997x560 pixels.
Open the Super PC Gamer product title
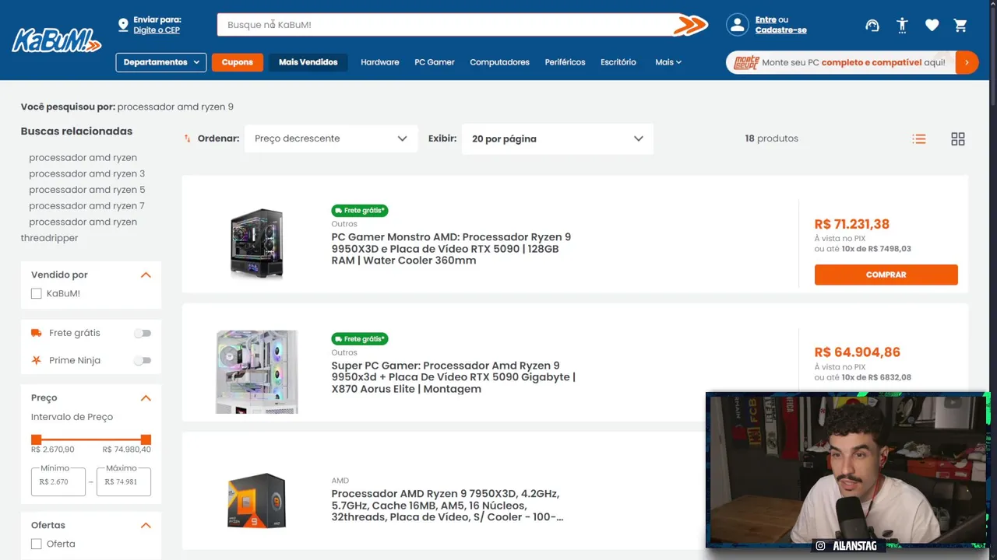tap(453, 377)
